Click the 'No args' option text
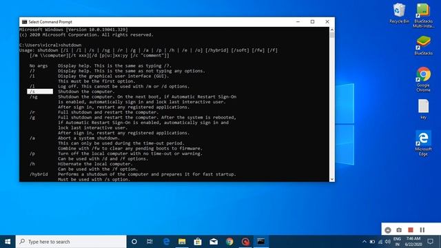The width and height of the screenshot is (441, 248). coord(39,65)
